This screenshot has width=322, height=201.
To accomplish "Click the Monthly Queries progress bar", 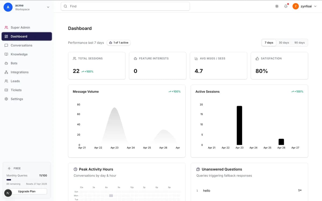I will (27, 180).
